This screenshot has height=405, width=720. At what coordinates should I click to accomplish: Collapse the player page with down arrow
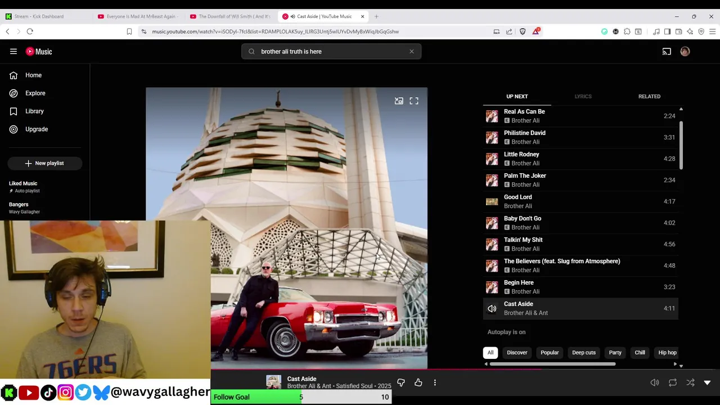(708, 382)
